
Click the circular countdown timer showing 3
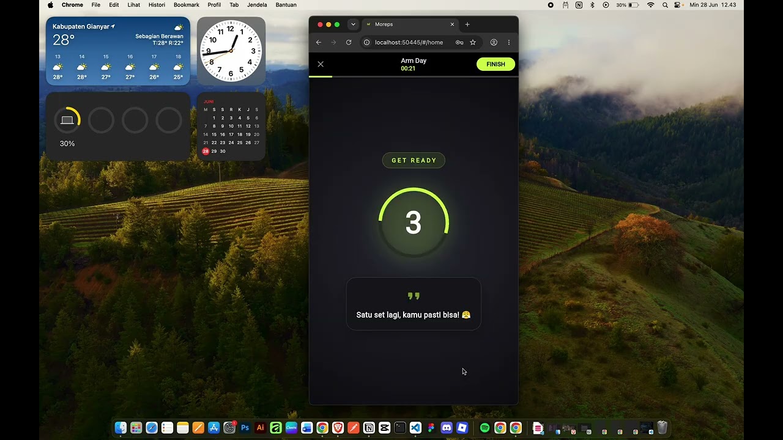[x=414, y=222]
